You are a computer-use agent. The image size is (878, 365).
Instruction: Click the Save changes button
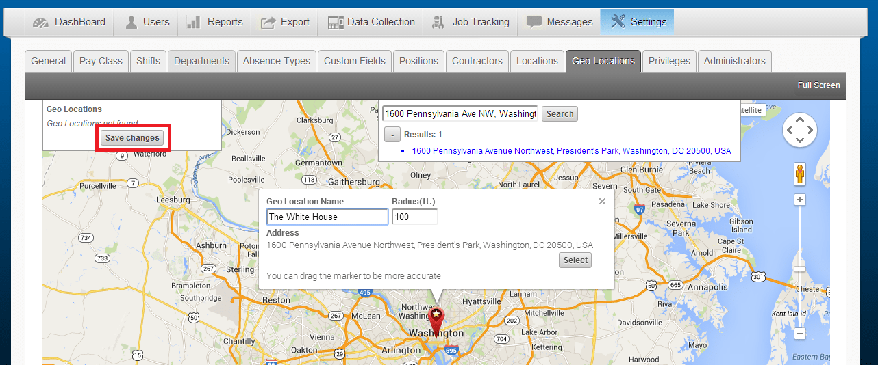[x=133, y=138]
